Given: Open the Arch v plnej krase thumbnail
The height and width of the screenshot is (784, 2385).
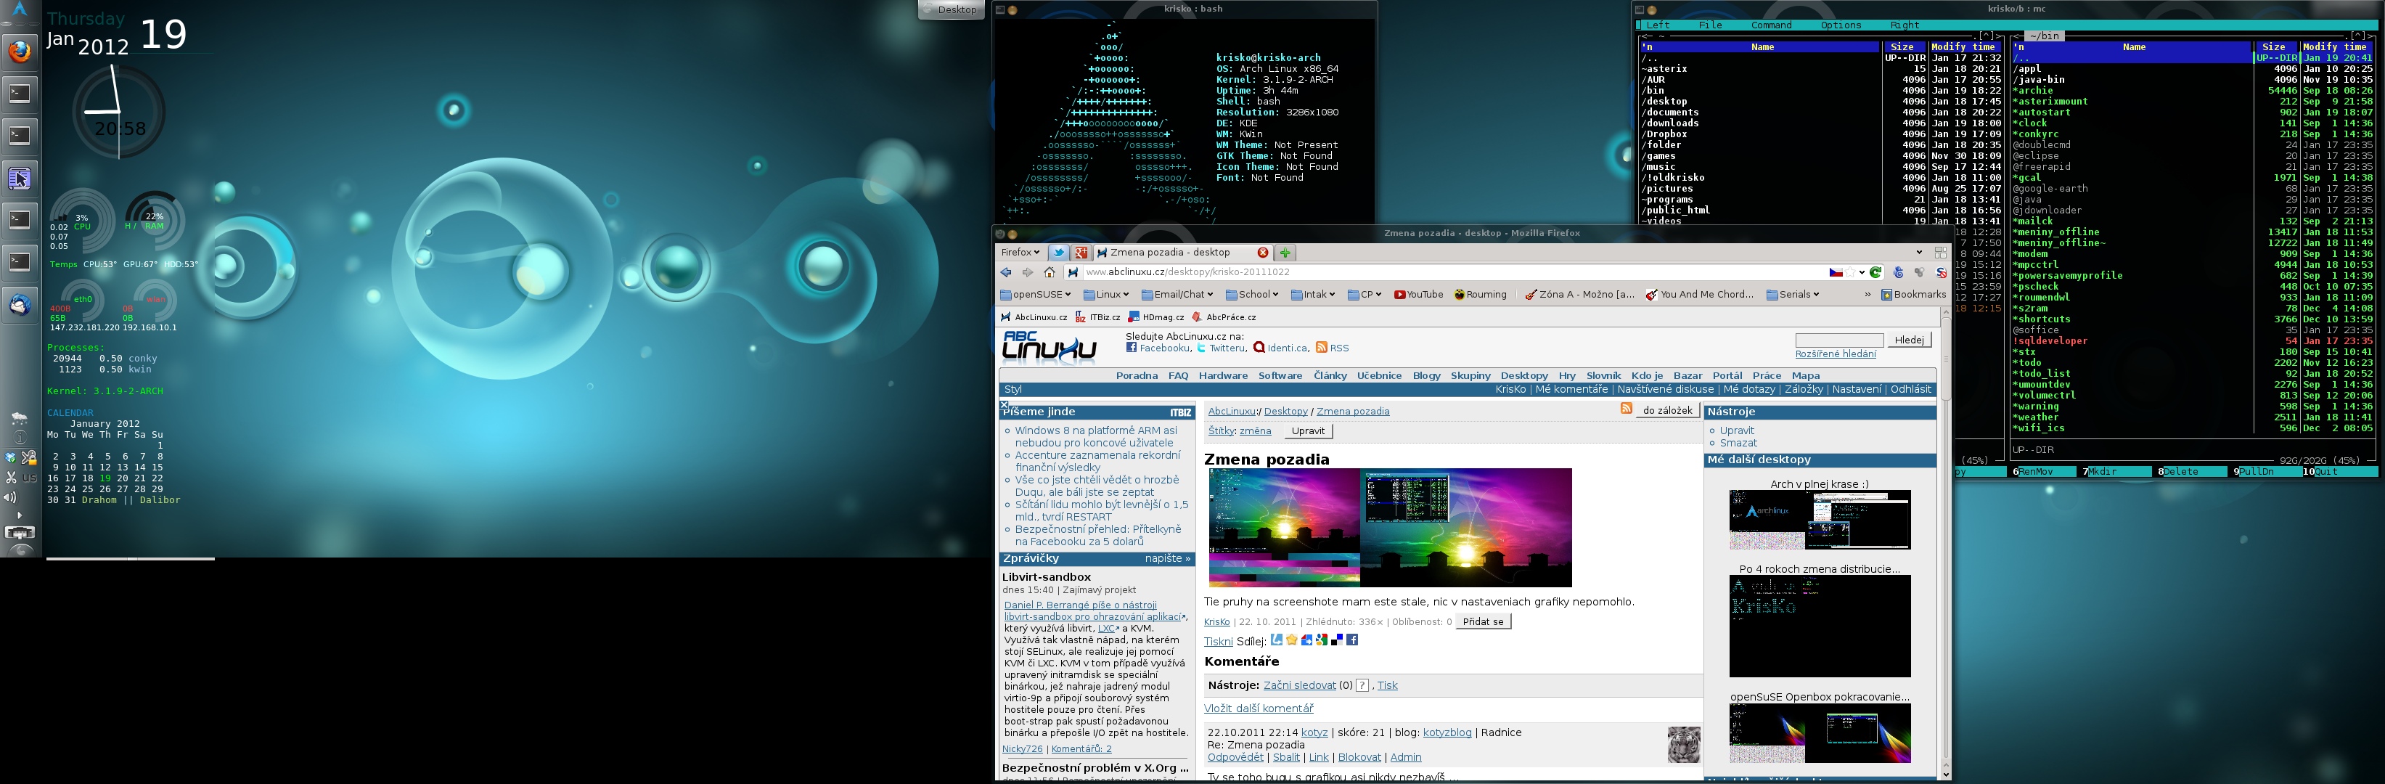Looking at the screenshot, I should pyautogui.click(x=1820, y=520).
